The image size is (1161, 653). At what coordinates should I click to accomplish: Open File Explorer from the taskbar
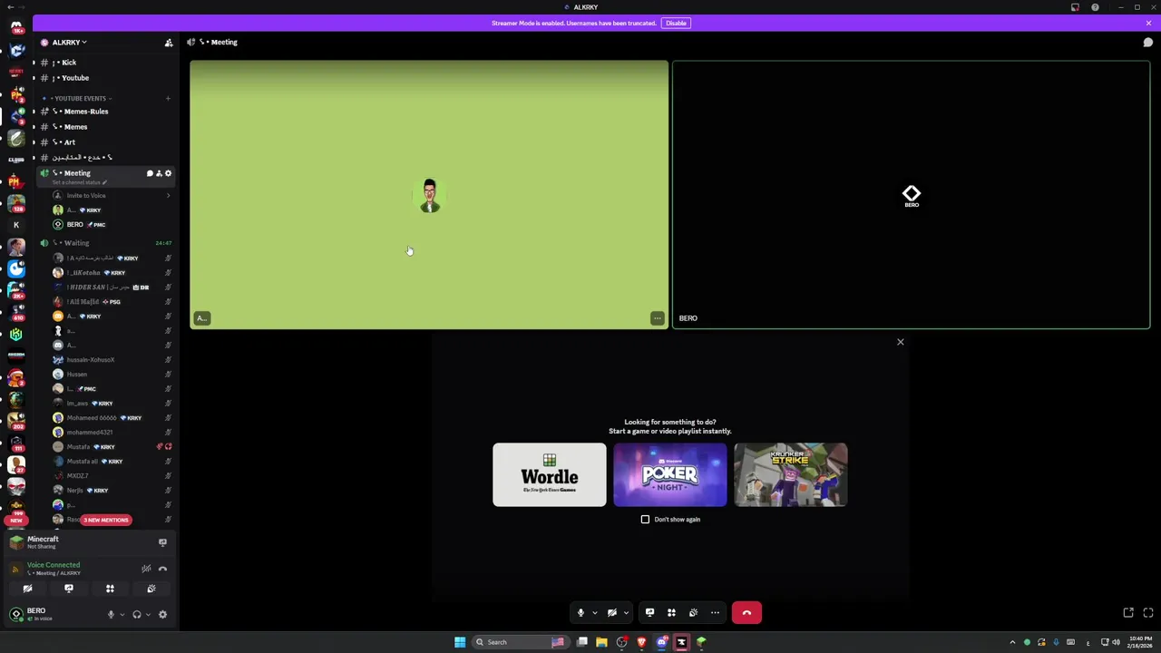pos(601,642)
